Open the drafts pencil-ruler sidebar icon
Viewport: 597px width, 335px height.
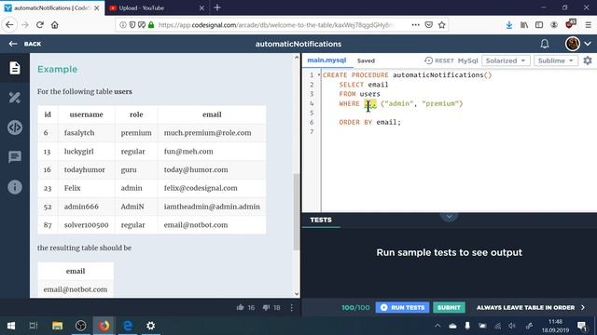(15, 98)
